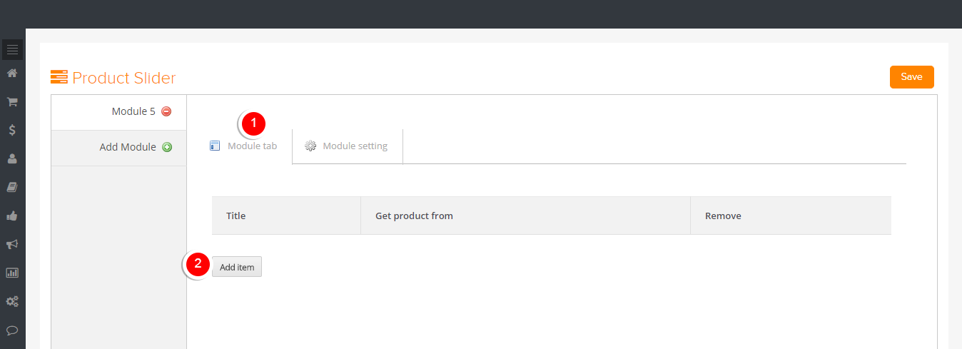Switch to the Module tab

pyautogui.click(x=243, y=146)
